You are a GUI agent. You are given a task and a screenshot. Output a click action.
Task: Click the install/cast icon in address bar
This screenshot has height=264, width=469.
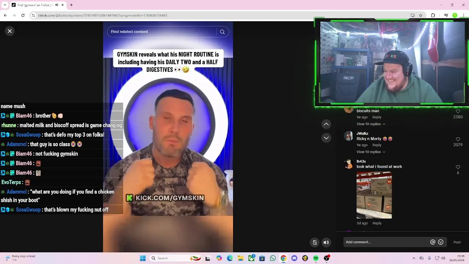(413, 15)
